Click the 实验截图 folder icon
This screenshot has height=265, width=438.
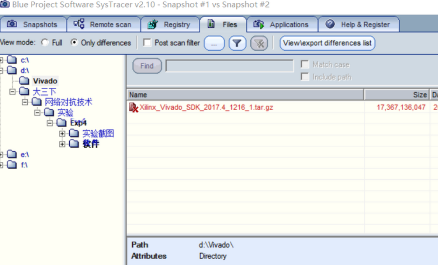74,133
